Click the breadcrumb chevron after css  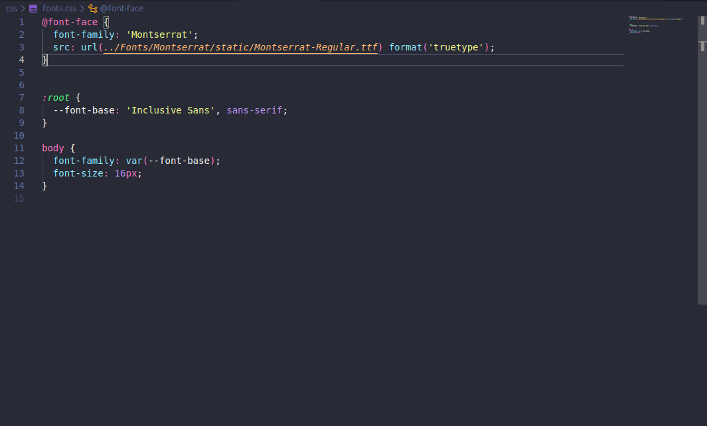pos(23,9)
